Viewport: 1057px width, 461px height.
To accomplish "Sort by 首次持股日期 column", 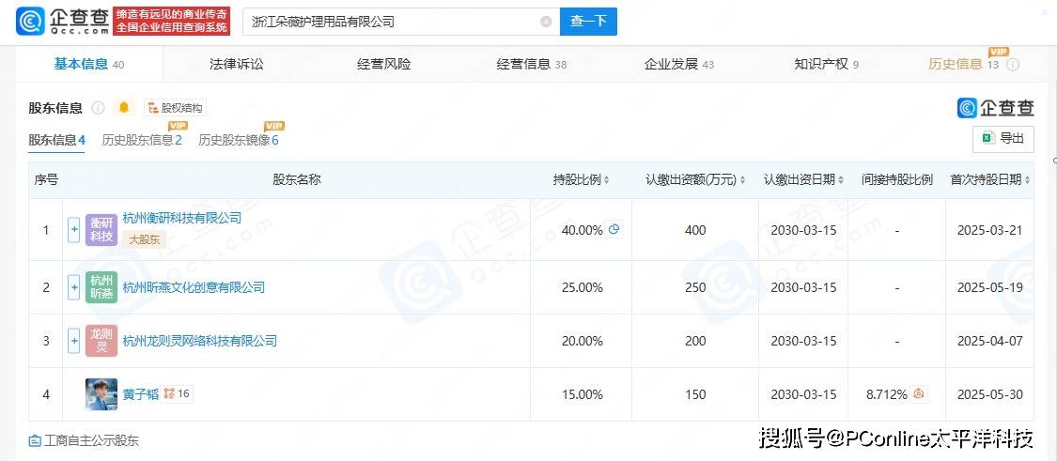I will point(990,180).
